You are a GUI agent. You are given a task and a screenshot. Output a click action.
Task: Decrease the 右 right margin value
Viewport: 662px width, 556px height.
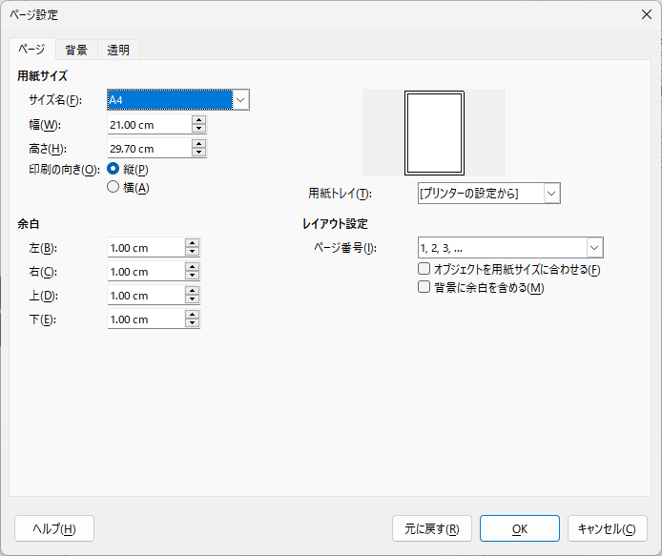pos(193,277)
